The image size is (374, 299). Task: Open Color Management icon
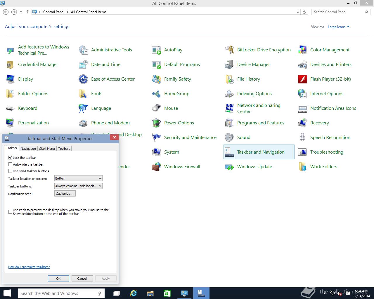coord(302,50)
